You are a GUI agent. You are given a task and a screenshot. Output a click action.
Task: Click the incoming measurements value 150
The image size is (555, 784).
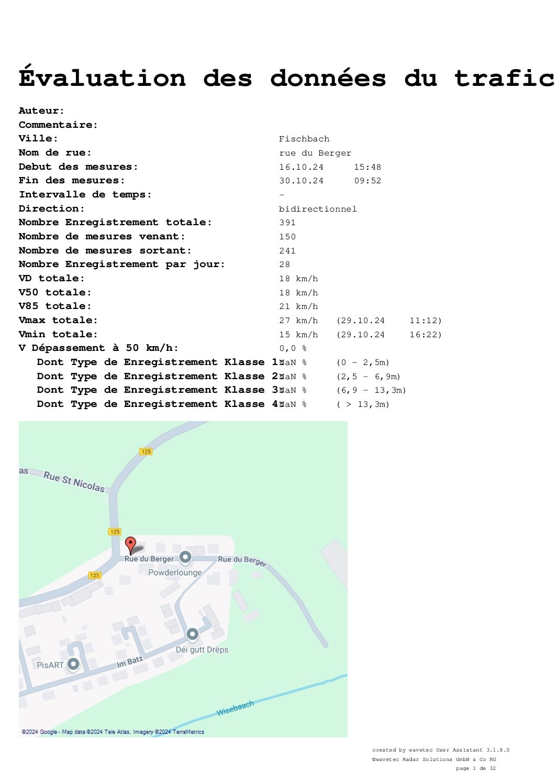(x=287, y=237)
